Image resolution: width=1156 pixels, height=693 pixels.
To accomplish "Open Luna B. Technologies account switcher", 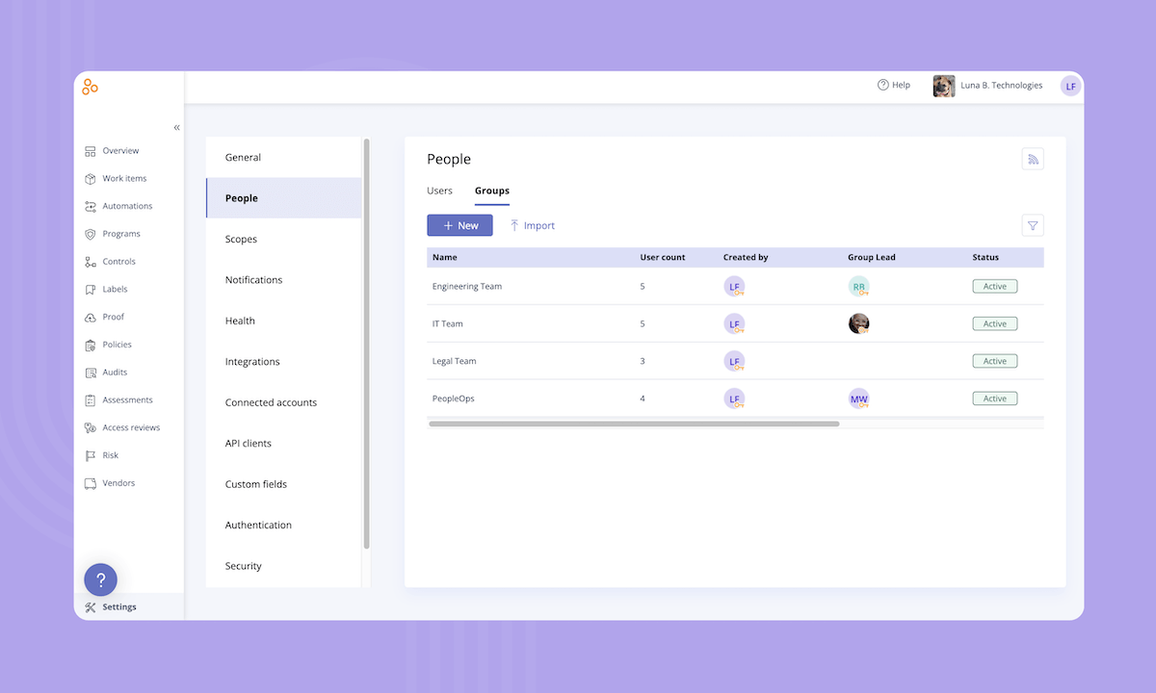I will (x=988, y=86).
